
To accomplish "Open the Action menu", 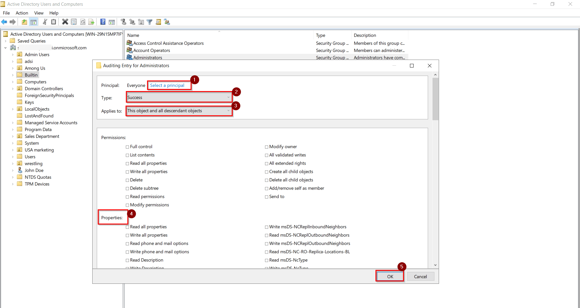I will point(21,13).
